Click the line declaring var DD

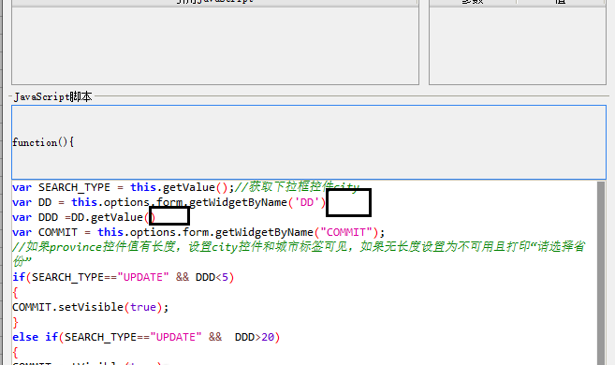pyautogui.click(x=169, y=202)
